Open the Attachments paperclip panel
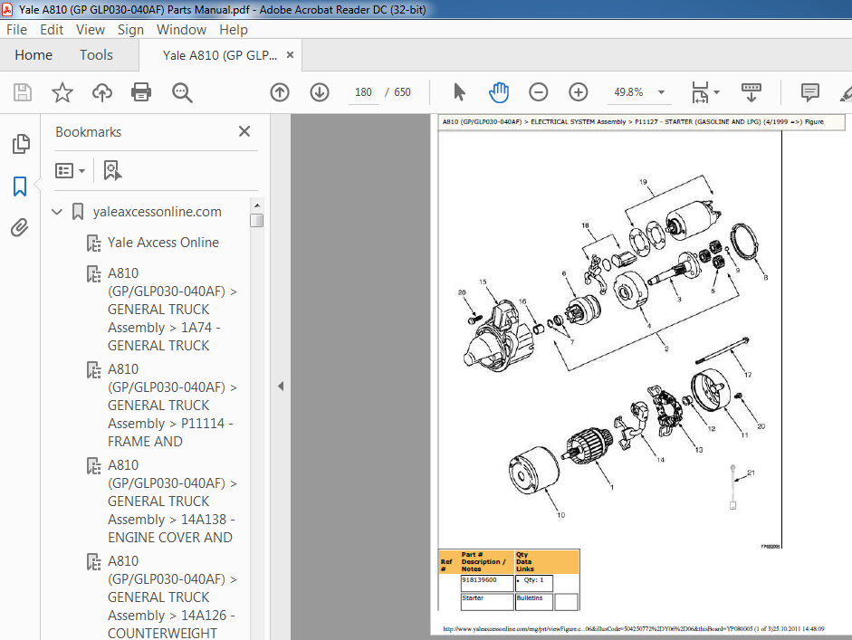Viewport: 852px width, 640px height. (20, 227)
